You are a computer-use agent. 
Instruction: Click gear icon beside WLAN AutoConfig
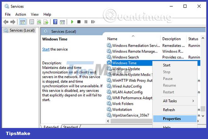(x=109, y=92)
